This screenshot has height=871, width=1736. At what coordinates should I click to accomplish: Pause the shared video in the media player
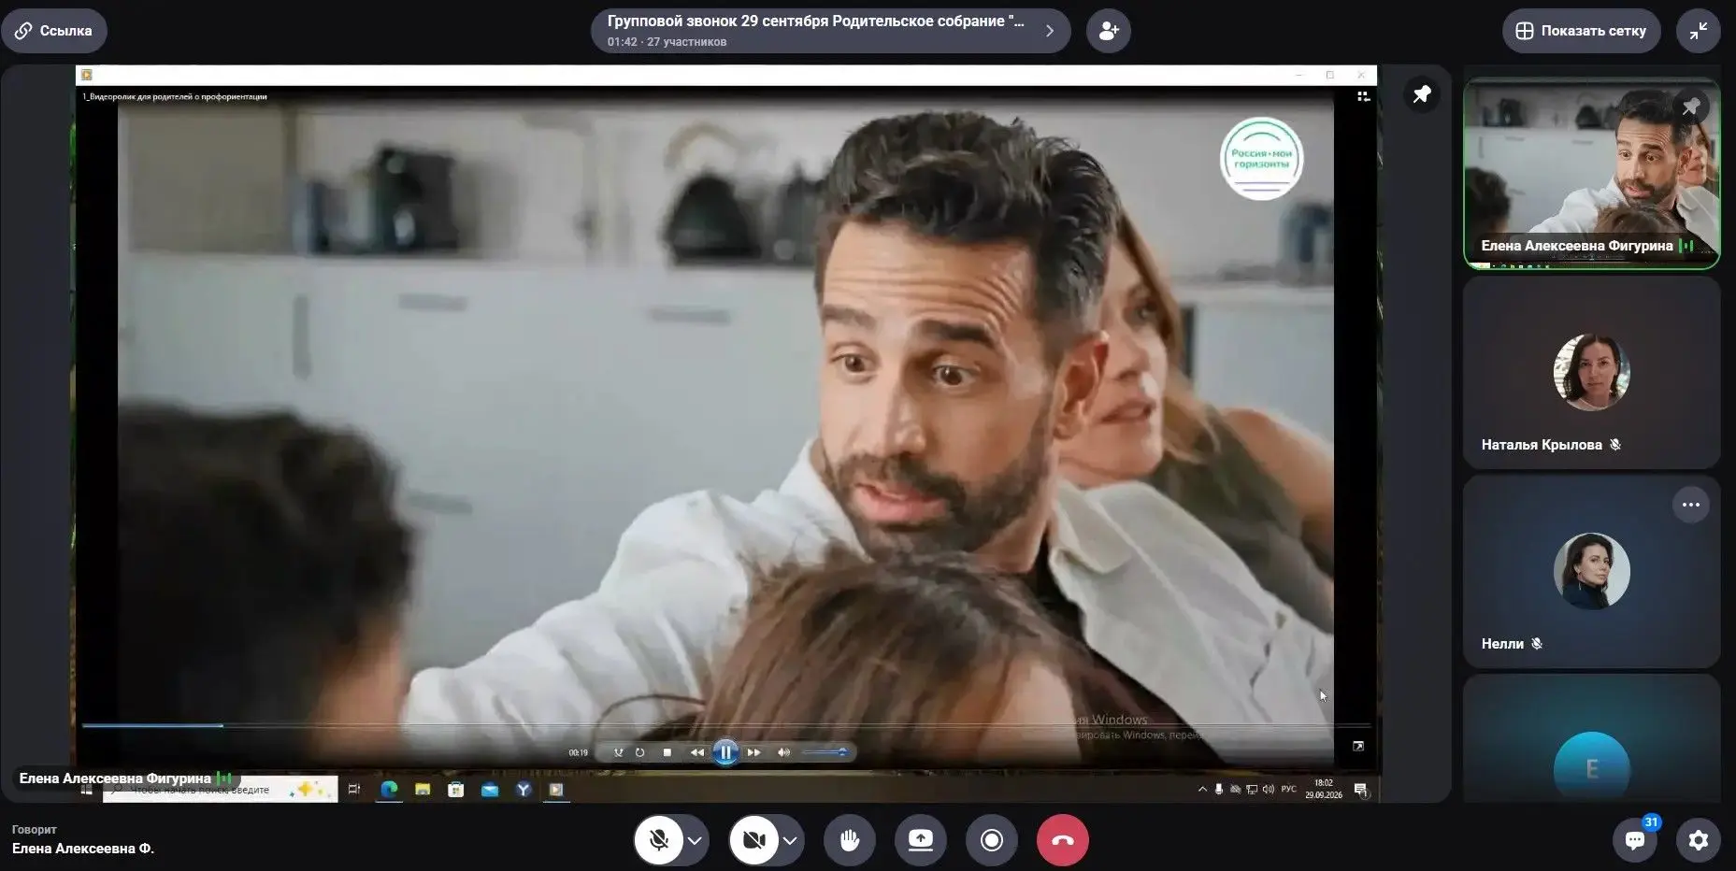click(725, 752)
